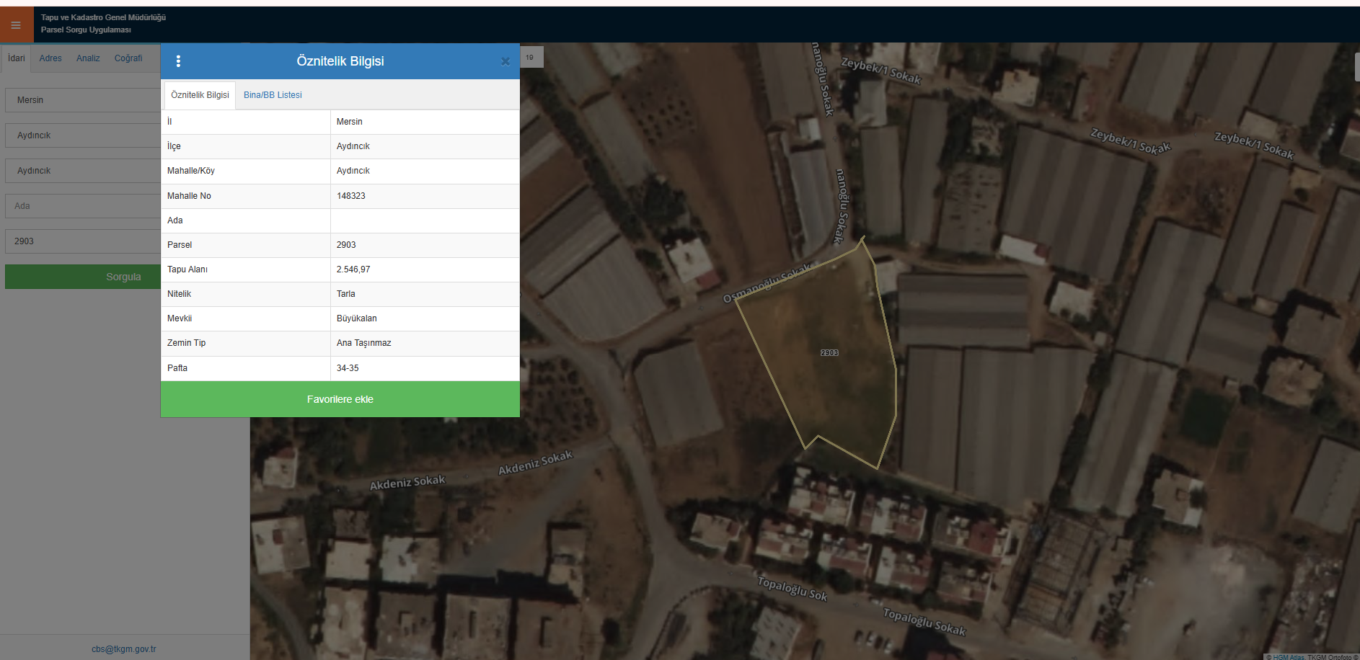Select the Öznitelik Bilgisi tab
Viewport: 1360px width, 660px height.
tap(200, 95)
